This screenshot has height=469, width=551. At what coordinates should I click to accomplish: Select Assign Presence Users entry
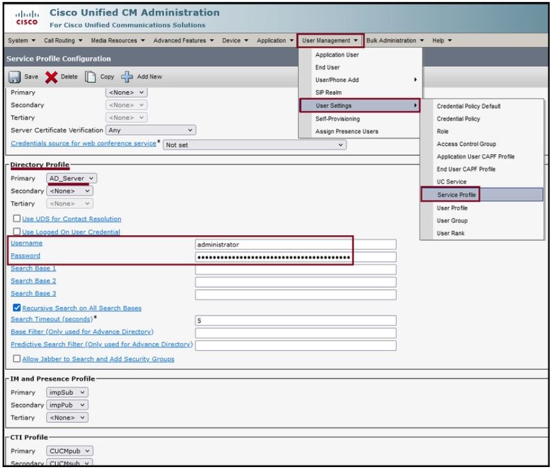tap(360, 132)
